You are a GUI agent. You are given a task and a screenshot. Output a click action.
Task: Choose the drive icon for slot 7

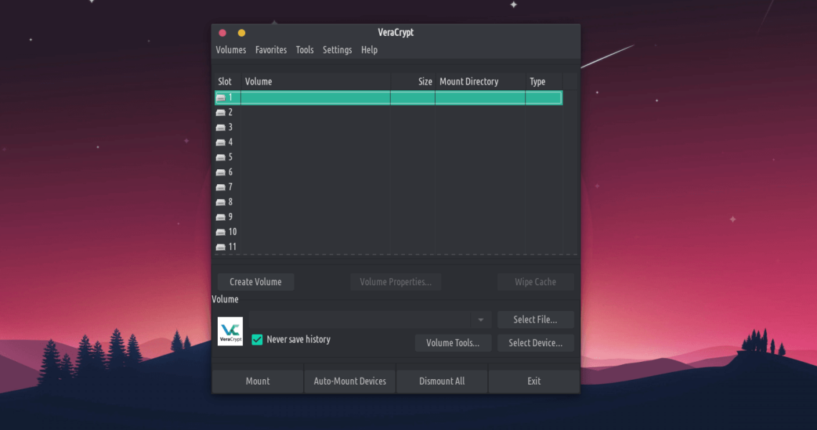pos(221,187)
